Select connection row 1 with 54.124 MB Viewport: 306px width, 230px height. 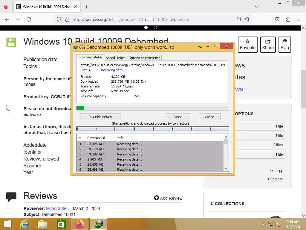[x=150, y=144]
